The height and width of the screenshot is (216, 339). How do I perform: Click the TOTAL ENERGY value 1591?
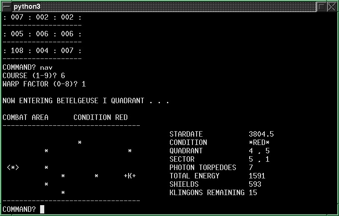click(x=257, y=176)
